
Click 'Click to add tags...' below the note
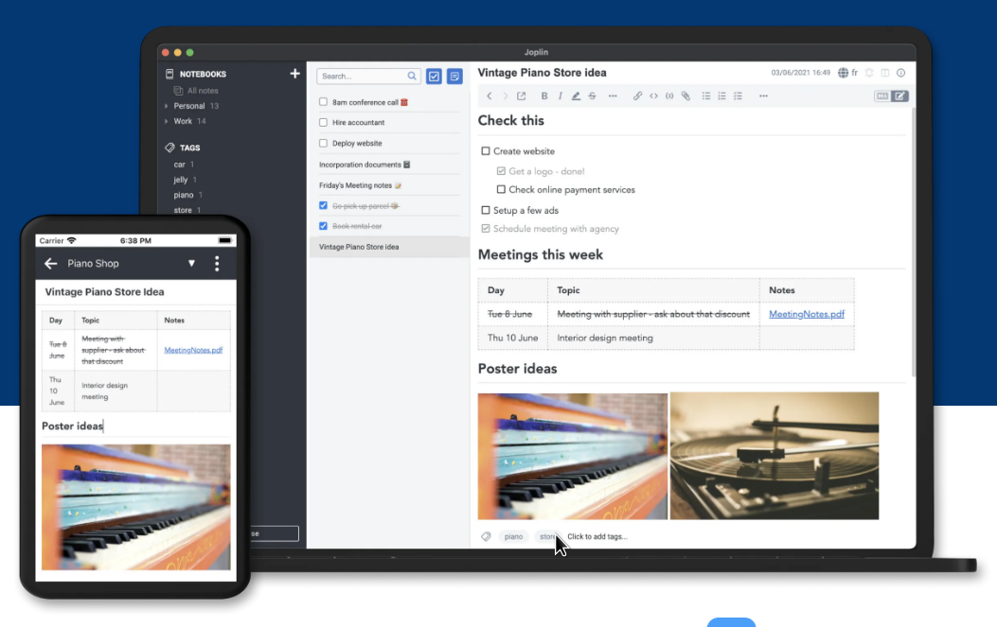point(597,536)
